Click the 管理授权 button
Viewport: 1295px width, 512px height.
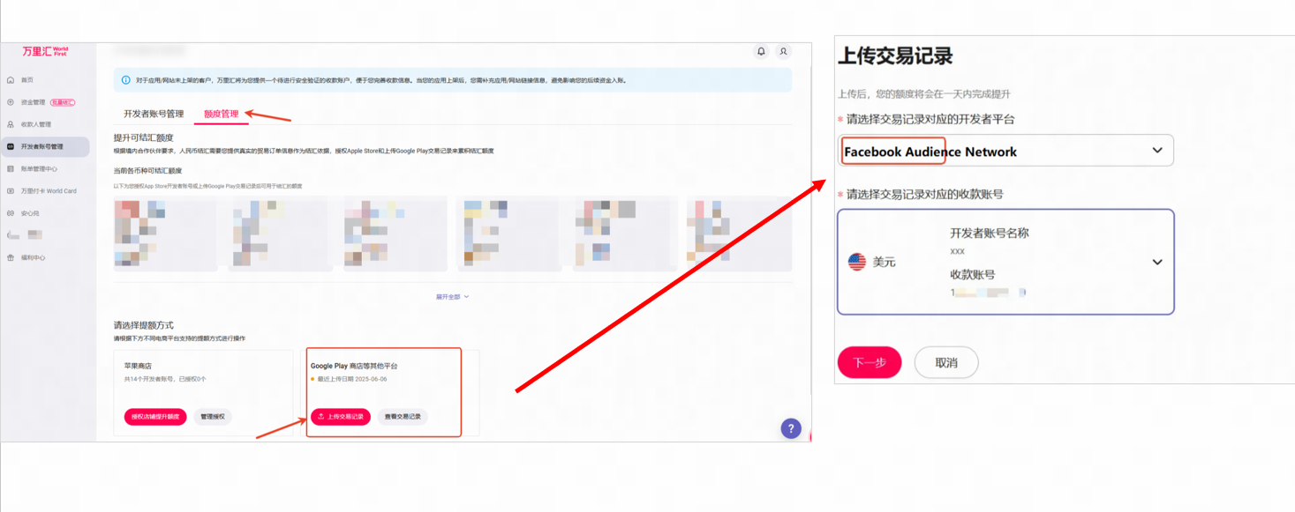(213, 417)
